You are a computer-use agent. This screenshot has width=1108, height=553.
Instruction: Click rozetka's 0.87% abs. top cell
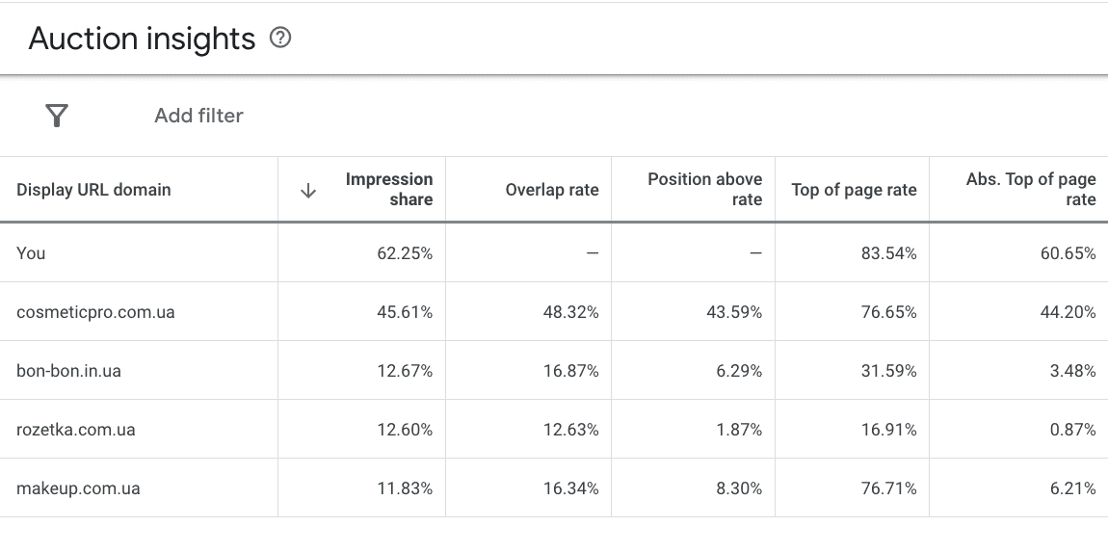(x=1072, y=430)
